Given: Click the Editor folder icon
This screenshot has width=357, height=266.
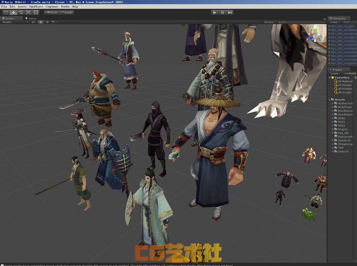Looking at the screenshot, I should pos(336,118).
